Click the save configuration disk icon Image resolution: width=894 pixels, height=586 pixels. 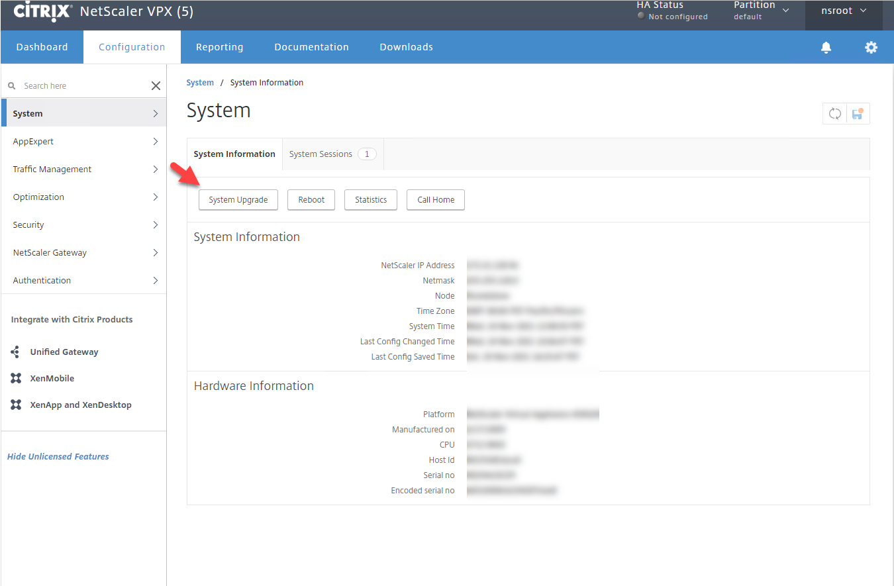pos(858,114)
